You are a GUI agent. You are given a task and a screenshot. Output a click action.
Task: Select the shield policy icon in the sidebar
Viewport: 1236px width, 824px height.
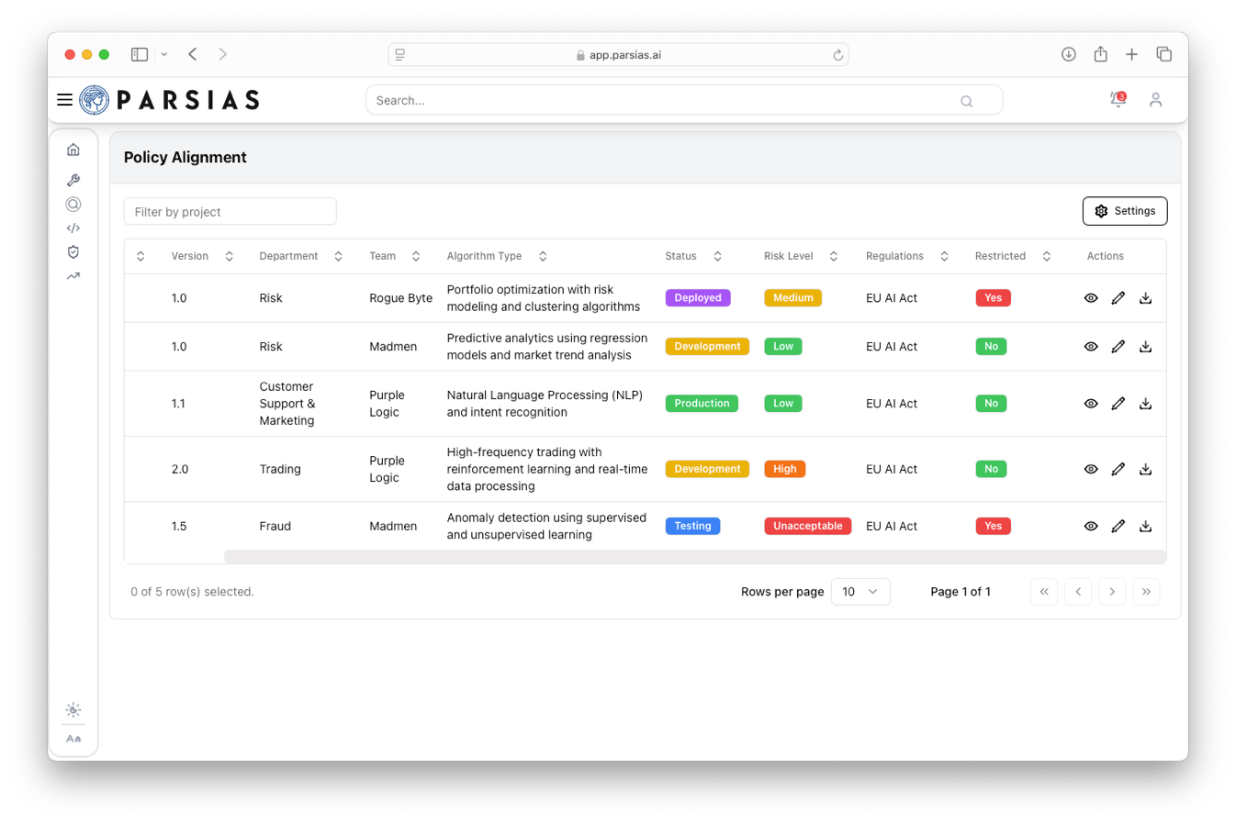pos(73,252)
